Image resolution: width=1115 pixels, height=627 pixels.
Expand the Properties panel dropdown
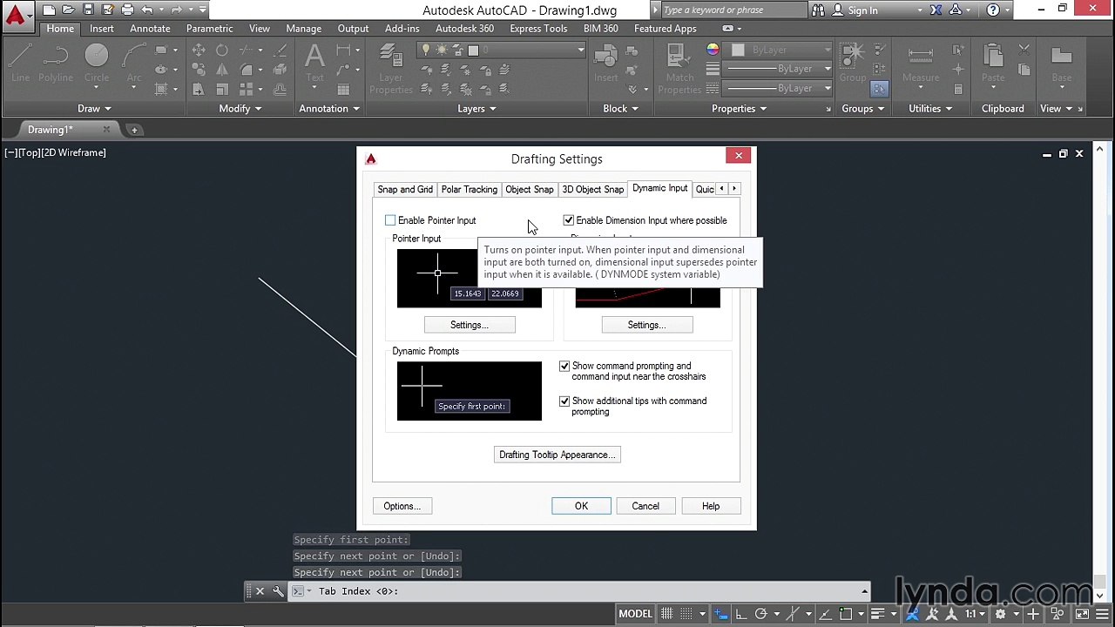click(x=739, y=109)
